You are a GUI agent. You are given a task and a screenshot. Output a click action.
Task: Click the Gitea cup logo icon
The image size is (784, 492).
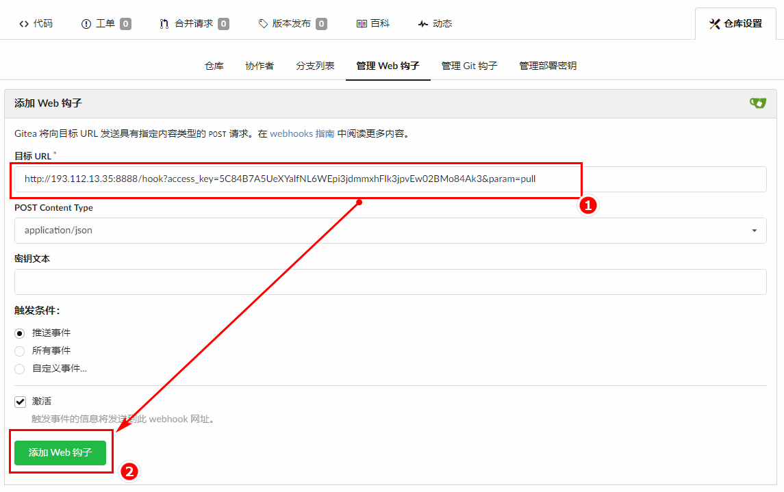coord(757,103)
